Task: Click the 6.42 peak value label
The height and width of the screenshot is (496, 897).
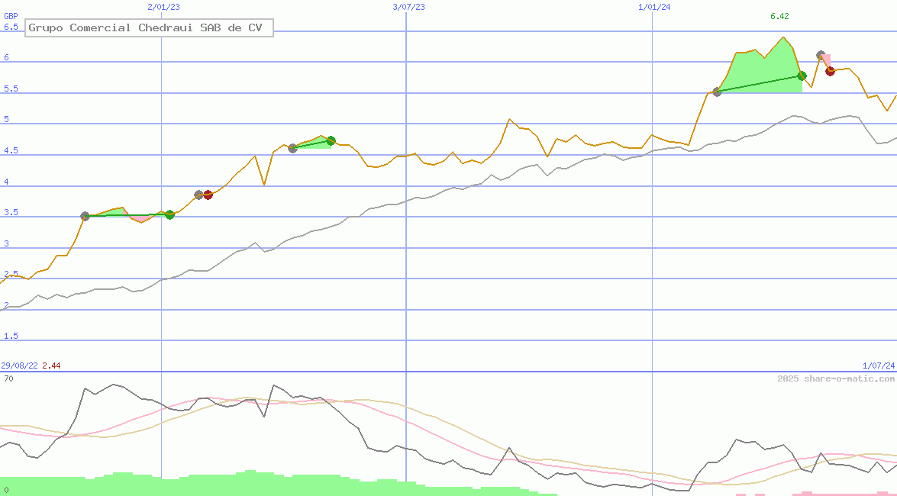Action: (x=779, y=16)
